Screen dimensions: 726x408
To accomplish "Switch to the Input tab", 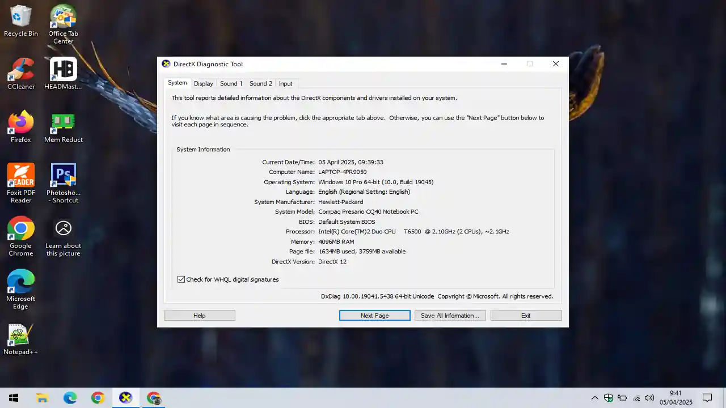I will coord(285,83).
